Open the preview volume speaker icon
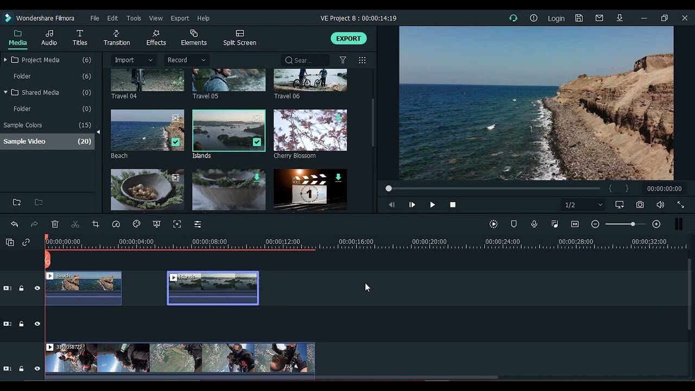The height and width of the screenshot is (391, 695). pos(660,205)
